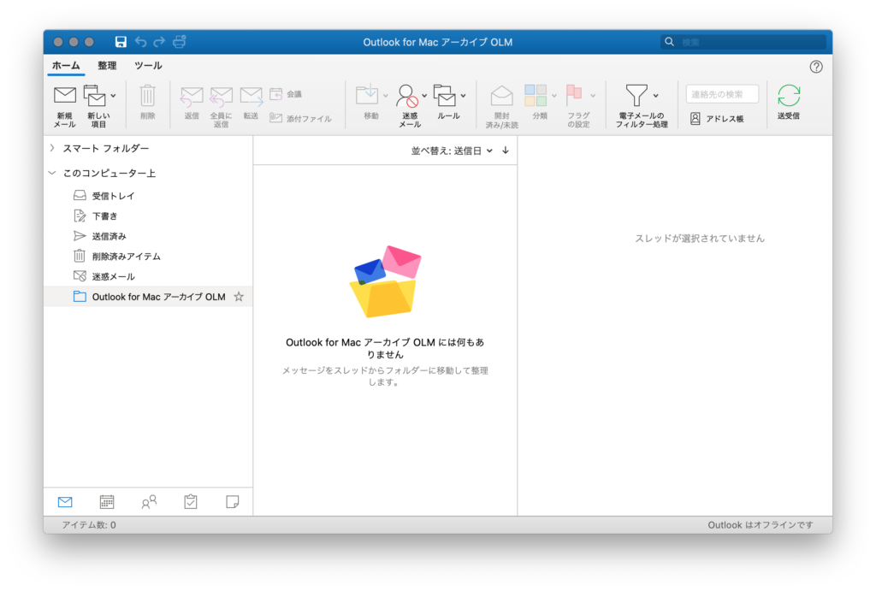Viewport: 876px width, 591px height.
Task: Switch to Calendar view in bottom bar
Action: [x=107, y=502]
